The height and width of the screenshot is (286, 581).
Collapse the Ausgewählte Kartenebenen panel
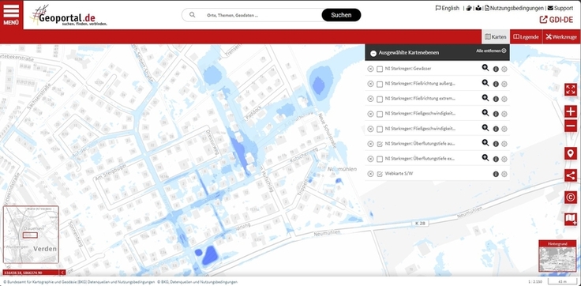[x=373, y=54]
